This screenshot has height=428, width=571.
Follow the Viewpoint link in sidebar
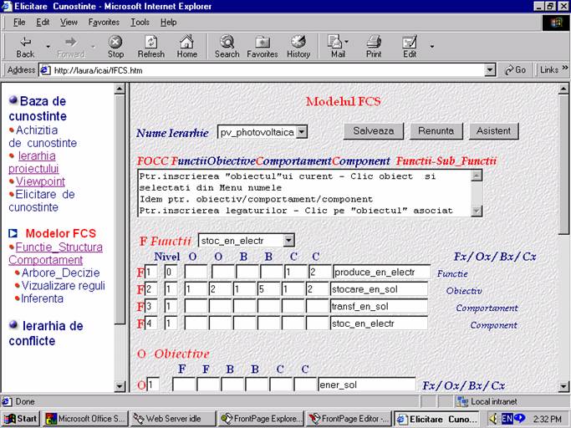pyautogui.click(x=40, y=181)
